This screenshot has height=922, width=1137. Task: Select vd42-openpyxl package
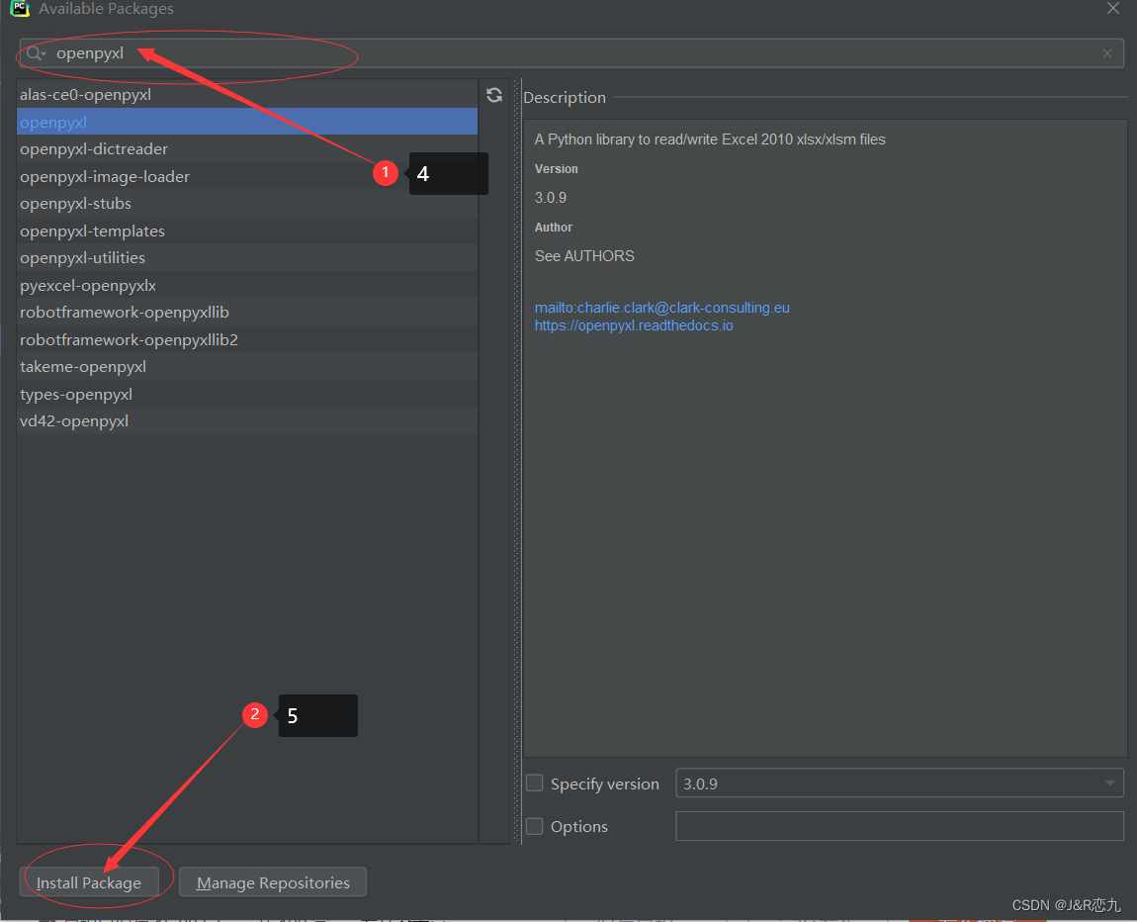pos(247,420)
